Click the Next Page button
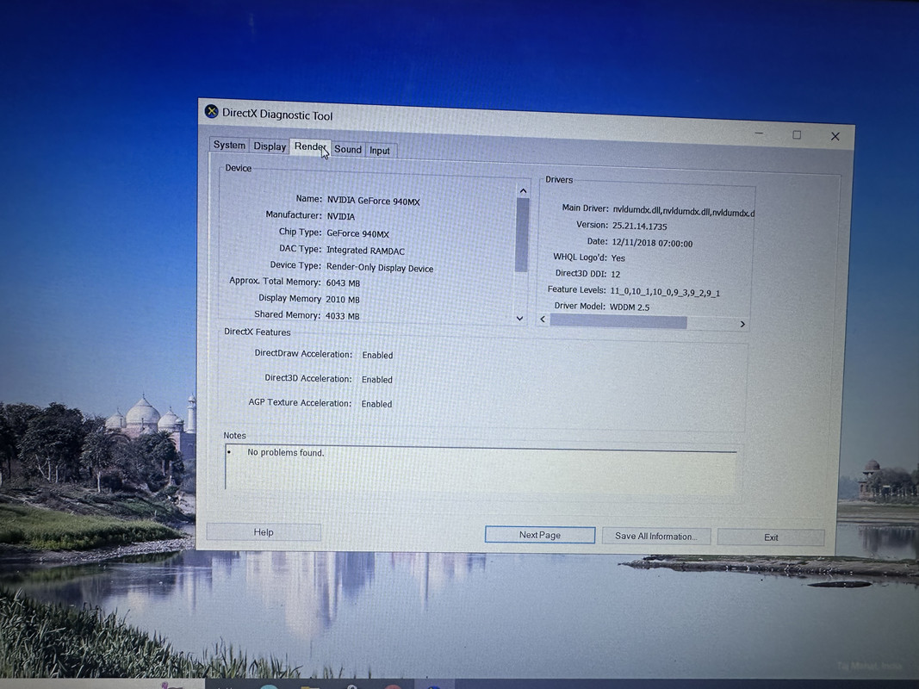919x689 pixels. [x=540, y=535]
